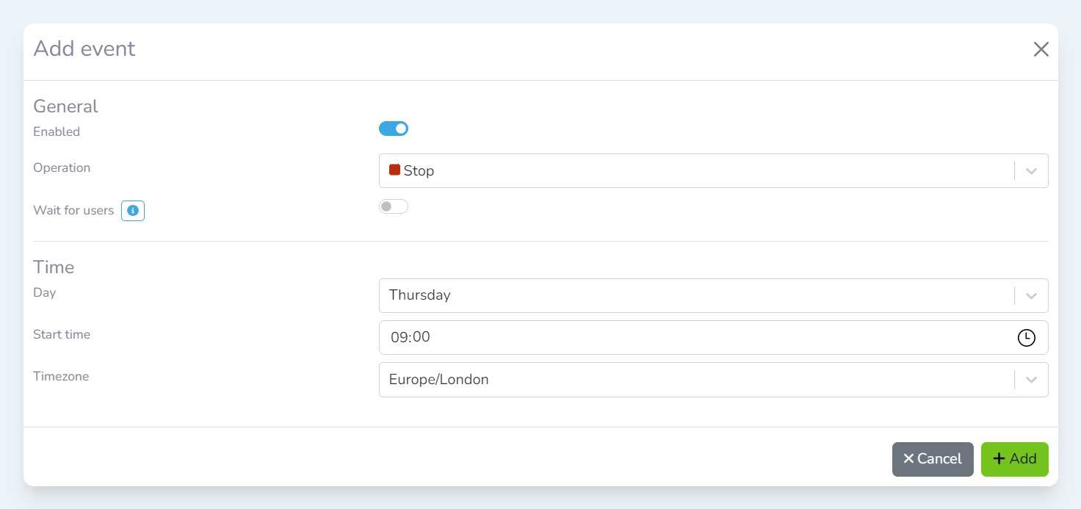Expand the Operation dropdown chevron

tap(1031, 171)
